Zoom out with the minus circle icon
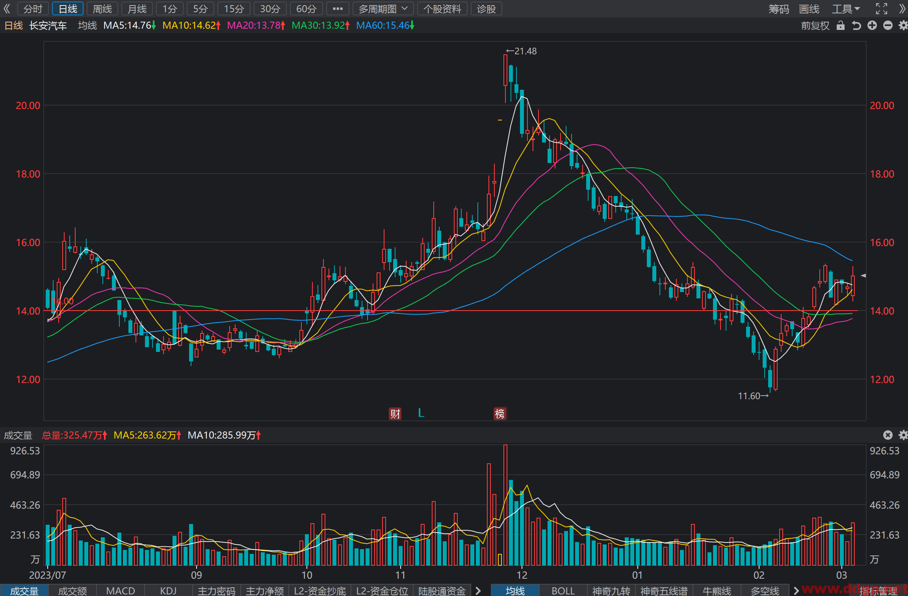This screenshot has width=908, height=596. tap(888, 26)
